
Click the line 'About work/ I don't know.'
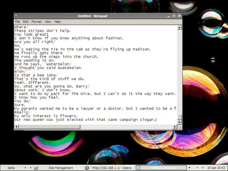point(42,90)
